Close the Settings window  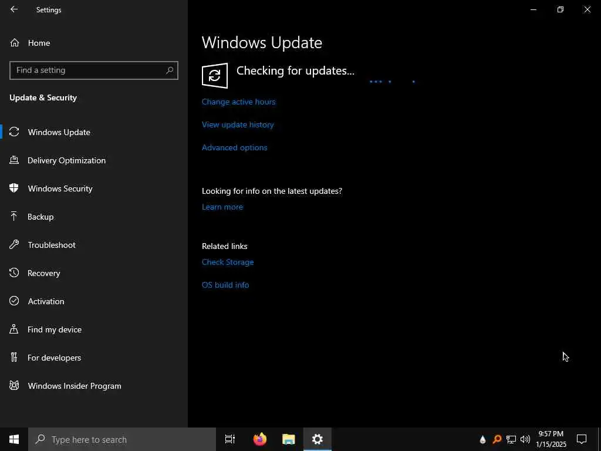point(587,9)
